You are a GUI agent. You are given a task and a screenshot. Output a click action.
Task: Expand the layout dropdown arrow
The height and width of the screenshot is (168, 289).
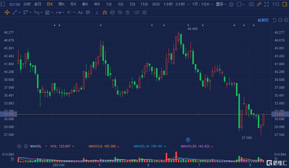pyautogui.click(x=244, y=4)
